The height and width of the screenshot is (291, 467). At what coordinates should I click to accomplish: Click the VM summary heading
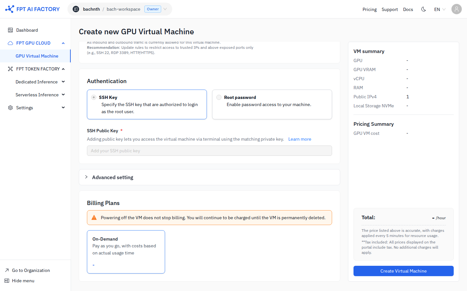point(369,51)
